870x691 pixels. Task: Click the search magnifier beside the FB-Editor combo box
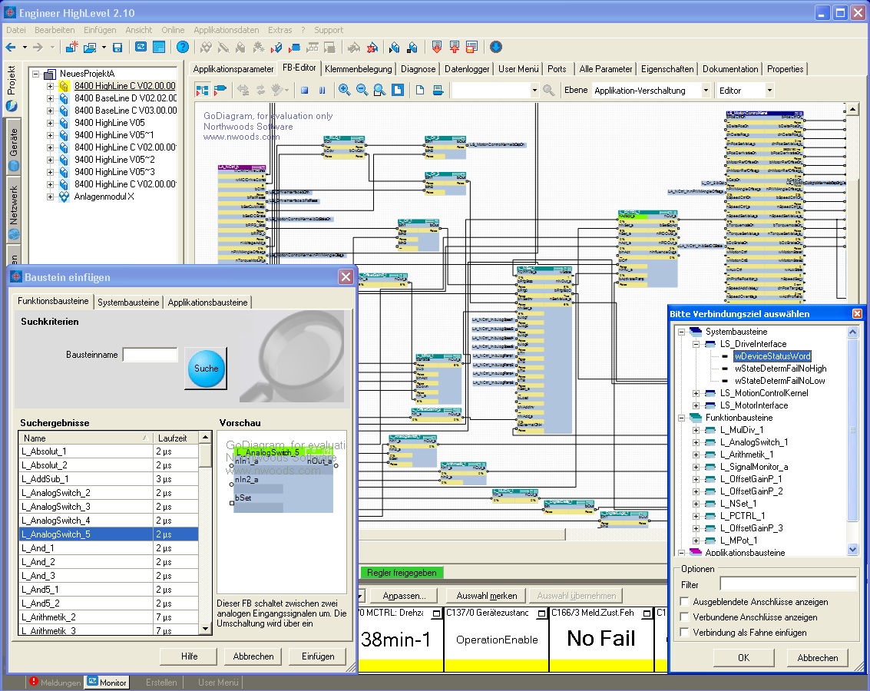pos(549,90)
